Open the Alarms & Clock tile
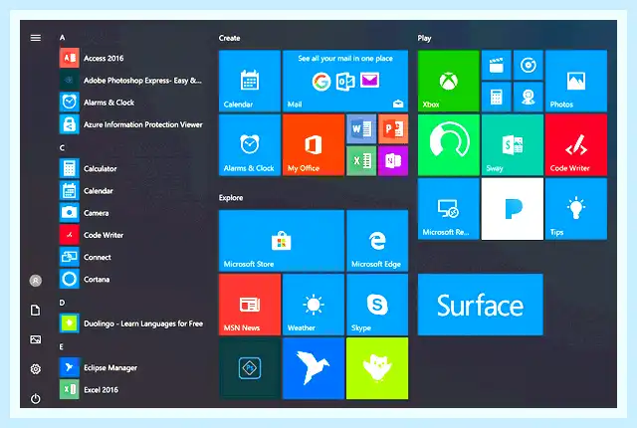The width and height of the screenshot is (637, 428). pos(250,145)
